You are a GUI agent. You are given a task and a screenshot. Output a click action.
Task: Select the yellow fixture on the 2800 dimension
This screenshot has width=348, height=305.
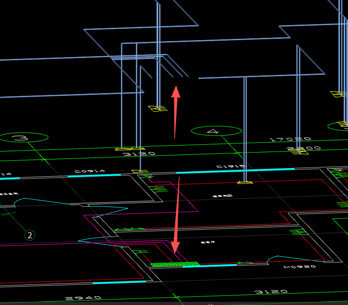tap(300, 152)
